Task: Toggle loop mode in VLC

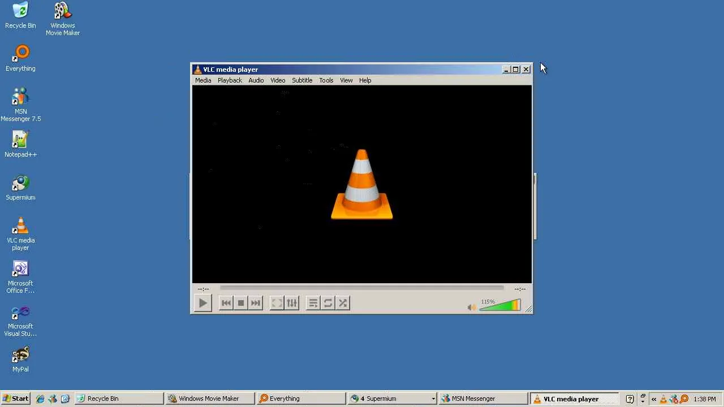Action: click(x=328, y=303)
